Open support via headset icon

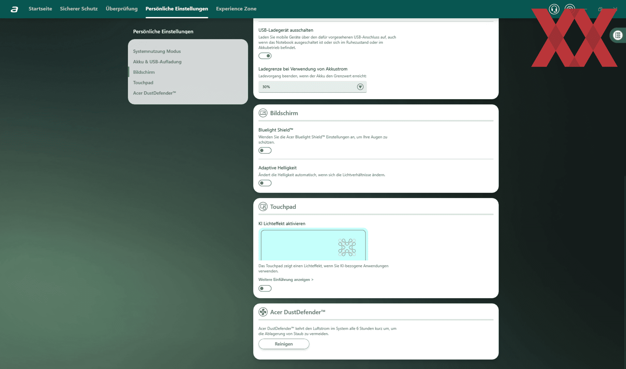point(554,9)
